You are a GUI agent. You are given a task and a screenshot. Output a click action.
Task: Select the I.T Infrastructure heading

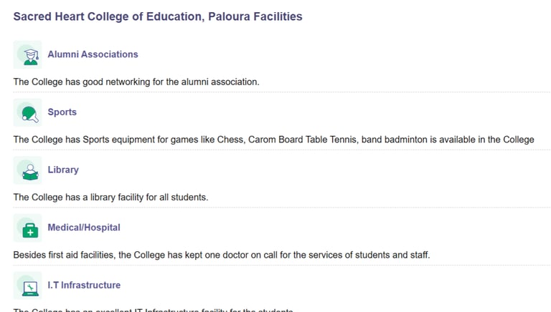point(84,285)
